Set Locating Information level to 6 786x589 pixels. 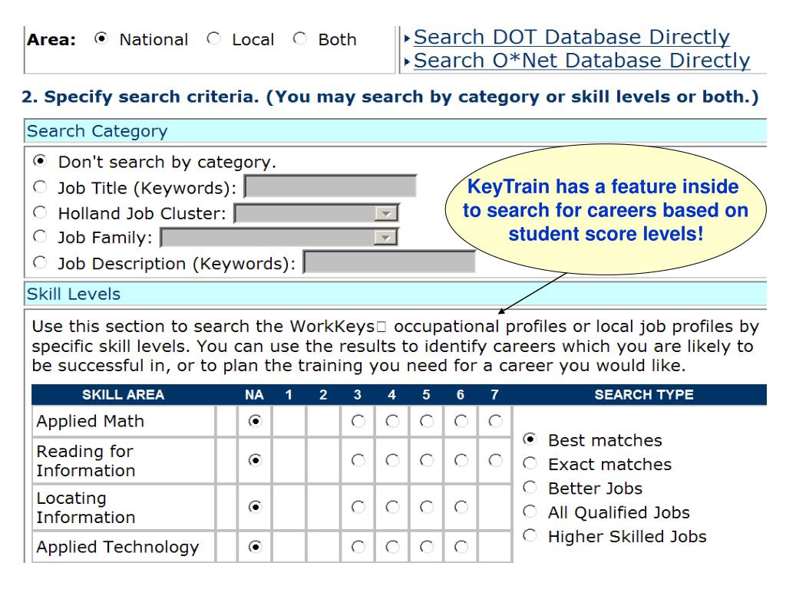(x=461, y=507)
